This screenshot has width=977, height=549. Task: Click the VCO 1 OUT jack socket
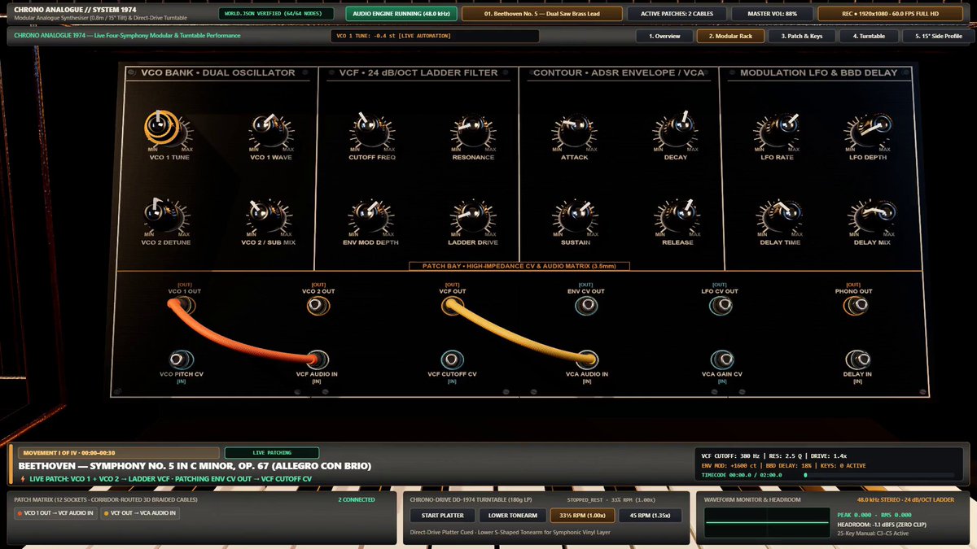[x=183, y=306]
